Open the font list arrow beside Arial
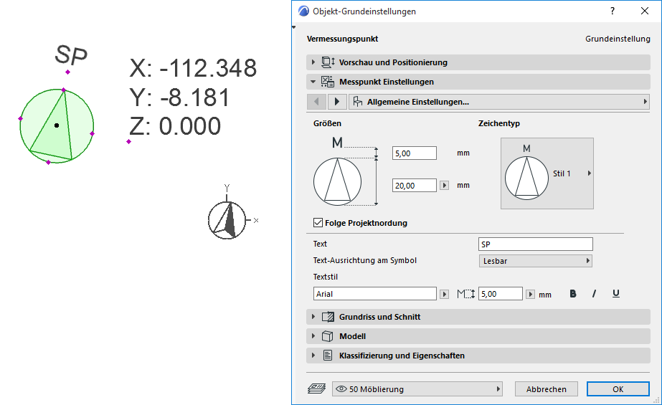This screenshot has width=662, height=405. pyautogui.click(x=444, y=294)
